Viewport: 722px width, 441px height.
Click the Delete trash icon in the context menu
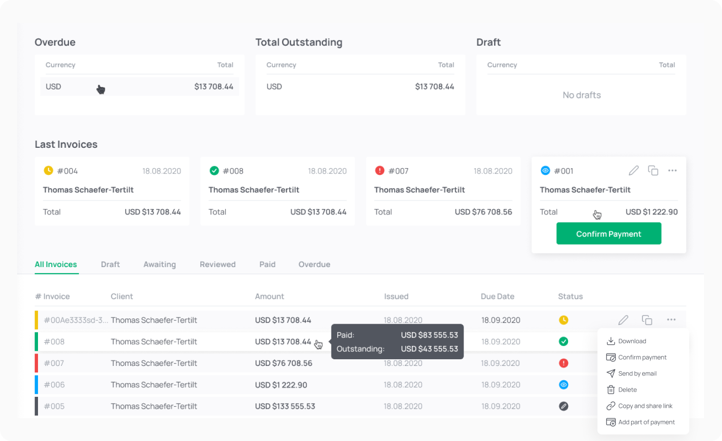pos(611,389)
